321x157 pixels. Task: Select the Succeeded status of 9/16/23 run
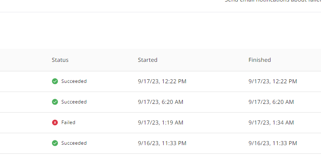coord(74,143)
